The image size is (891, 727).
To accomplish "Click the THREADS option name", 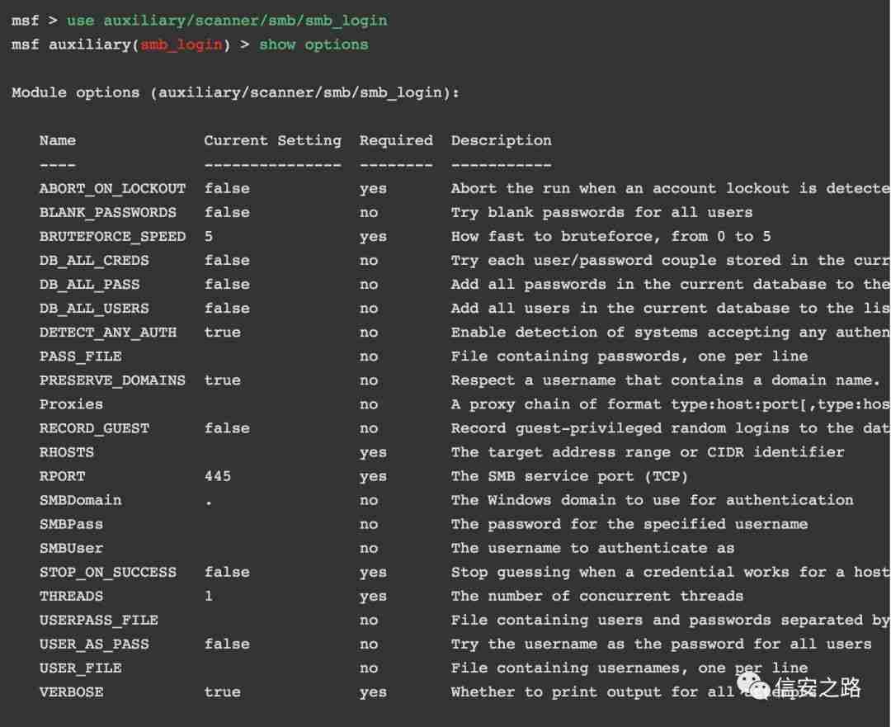I will [x=71, y=596].
